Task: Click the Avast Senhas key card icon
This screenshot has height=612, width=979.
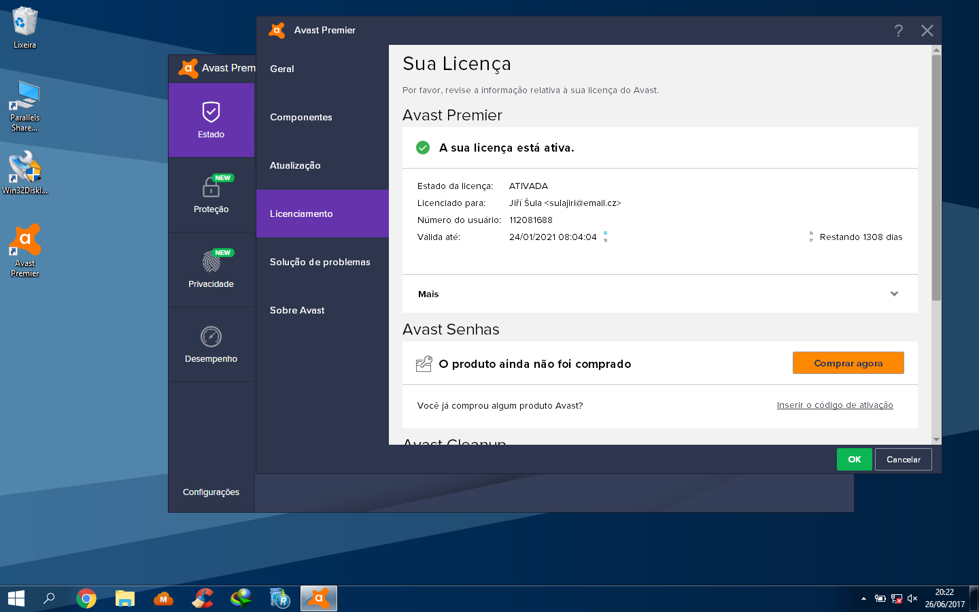Action: point(424,364)
